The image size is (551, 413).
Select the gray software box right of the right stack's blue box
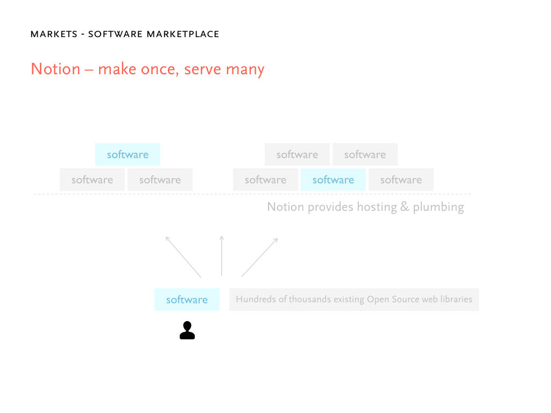401,180
